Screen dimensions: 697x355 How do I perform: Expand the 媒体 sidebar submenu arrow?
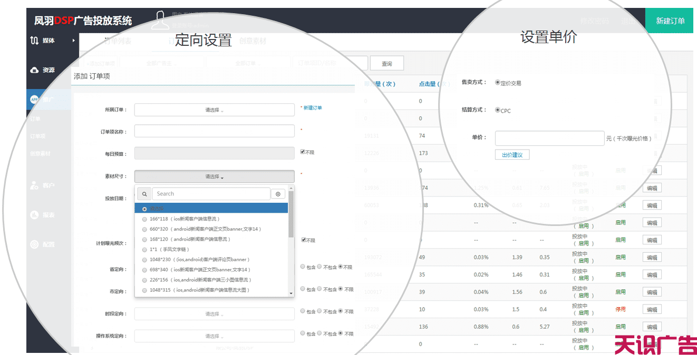coord(73,41)
